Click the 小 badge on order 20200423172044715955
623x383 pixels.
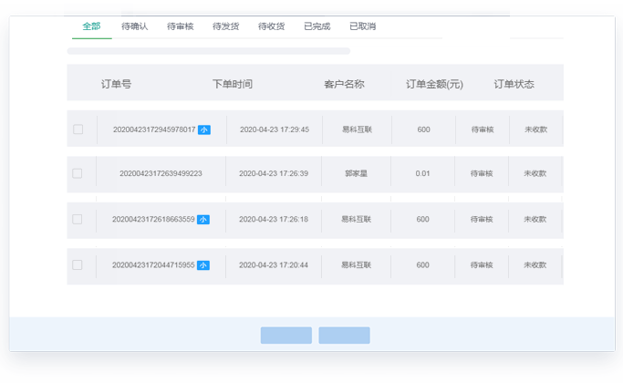202,265
